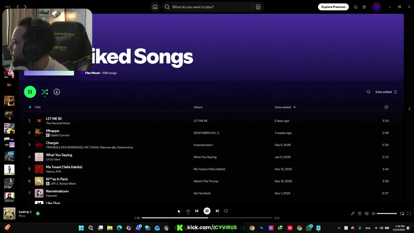The width and height of the screenshot is (414, 233).
Task: Sort by Date added column header
Action: [285, 107]
